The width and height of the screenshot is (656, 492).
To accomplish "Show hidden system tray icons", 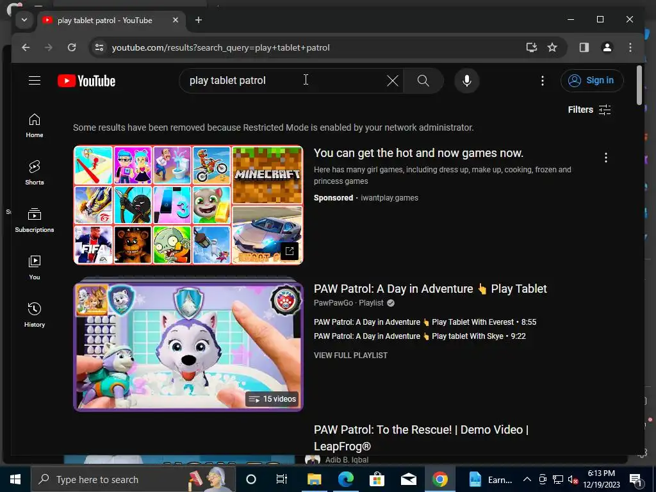I will pyautogui.click(x=527, y=479).
